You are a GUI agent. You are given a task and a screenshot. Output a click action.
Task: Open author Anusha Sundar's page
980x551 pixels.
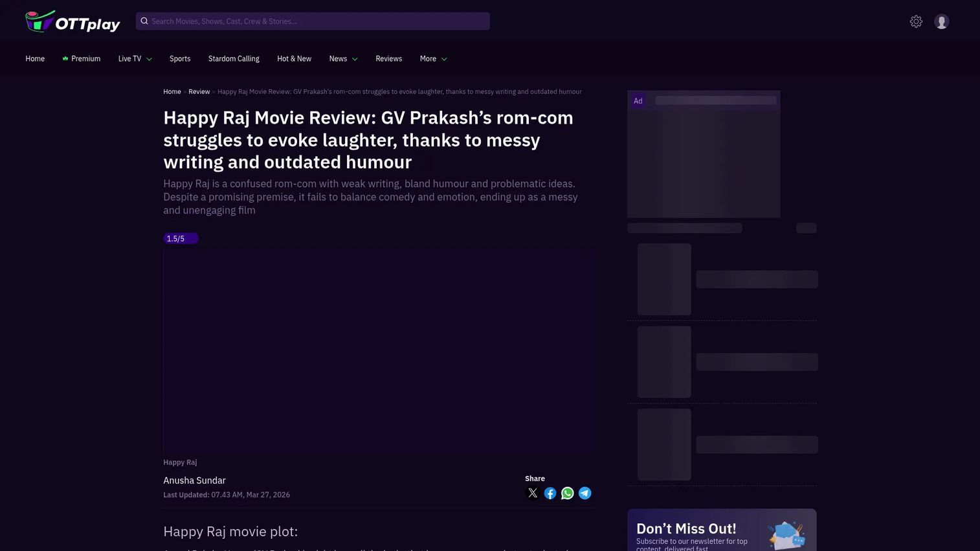(194, 480)
